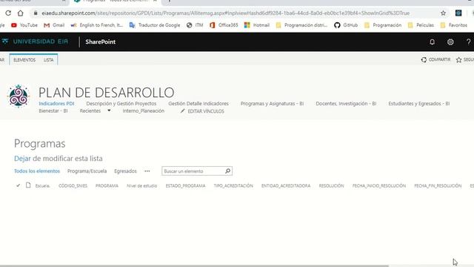Screen dimensions: 474x267
Task: Open Indicadores PDI navigation link
Action: point(56,104)
